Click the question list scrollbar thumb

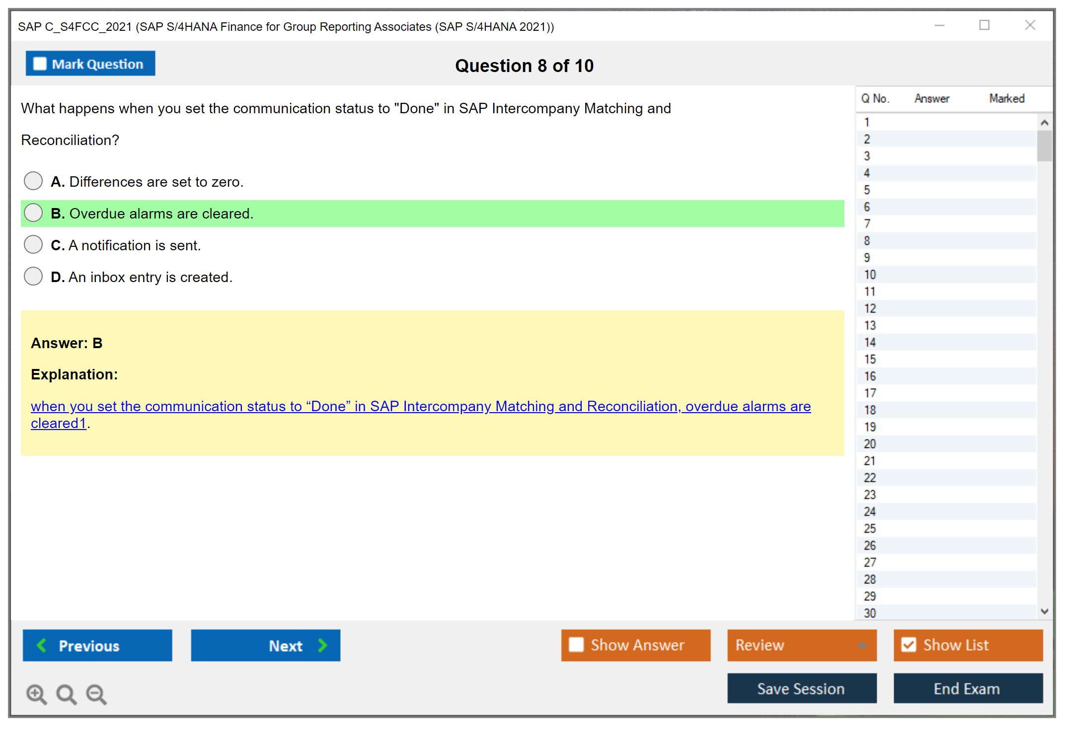tap(1044, 146)
